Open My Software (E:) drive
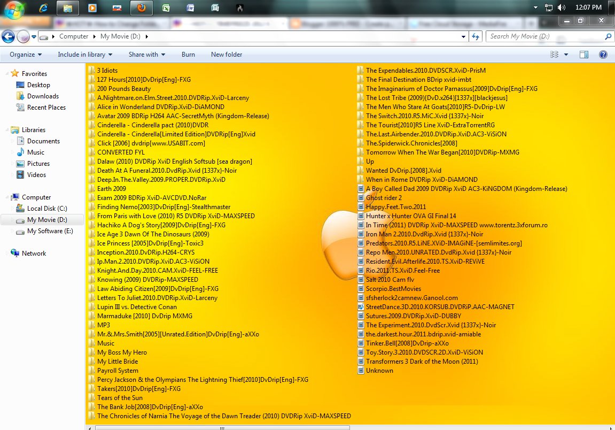 [50, 231]
